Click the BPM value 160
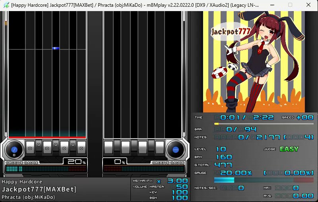The height and width of the screenshot is (202, 318). (x=224, y=157)
